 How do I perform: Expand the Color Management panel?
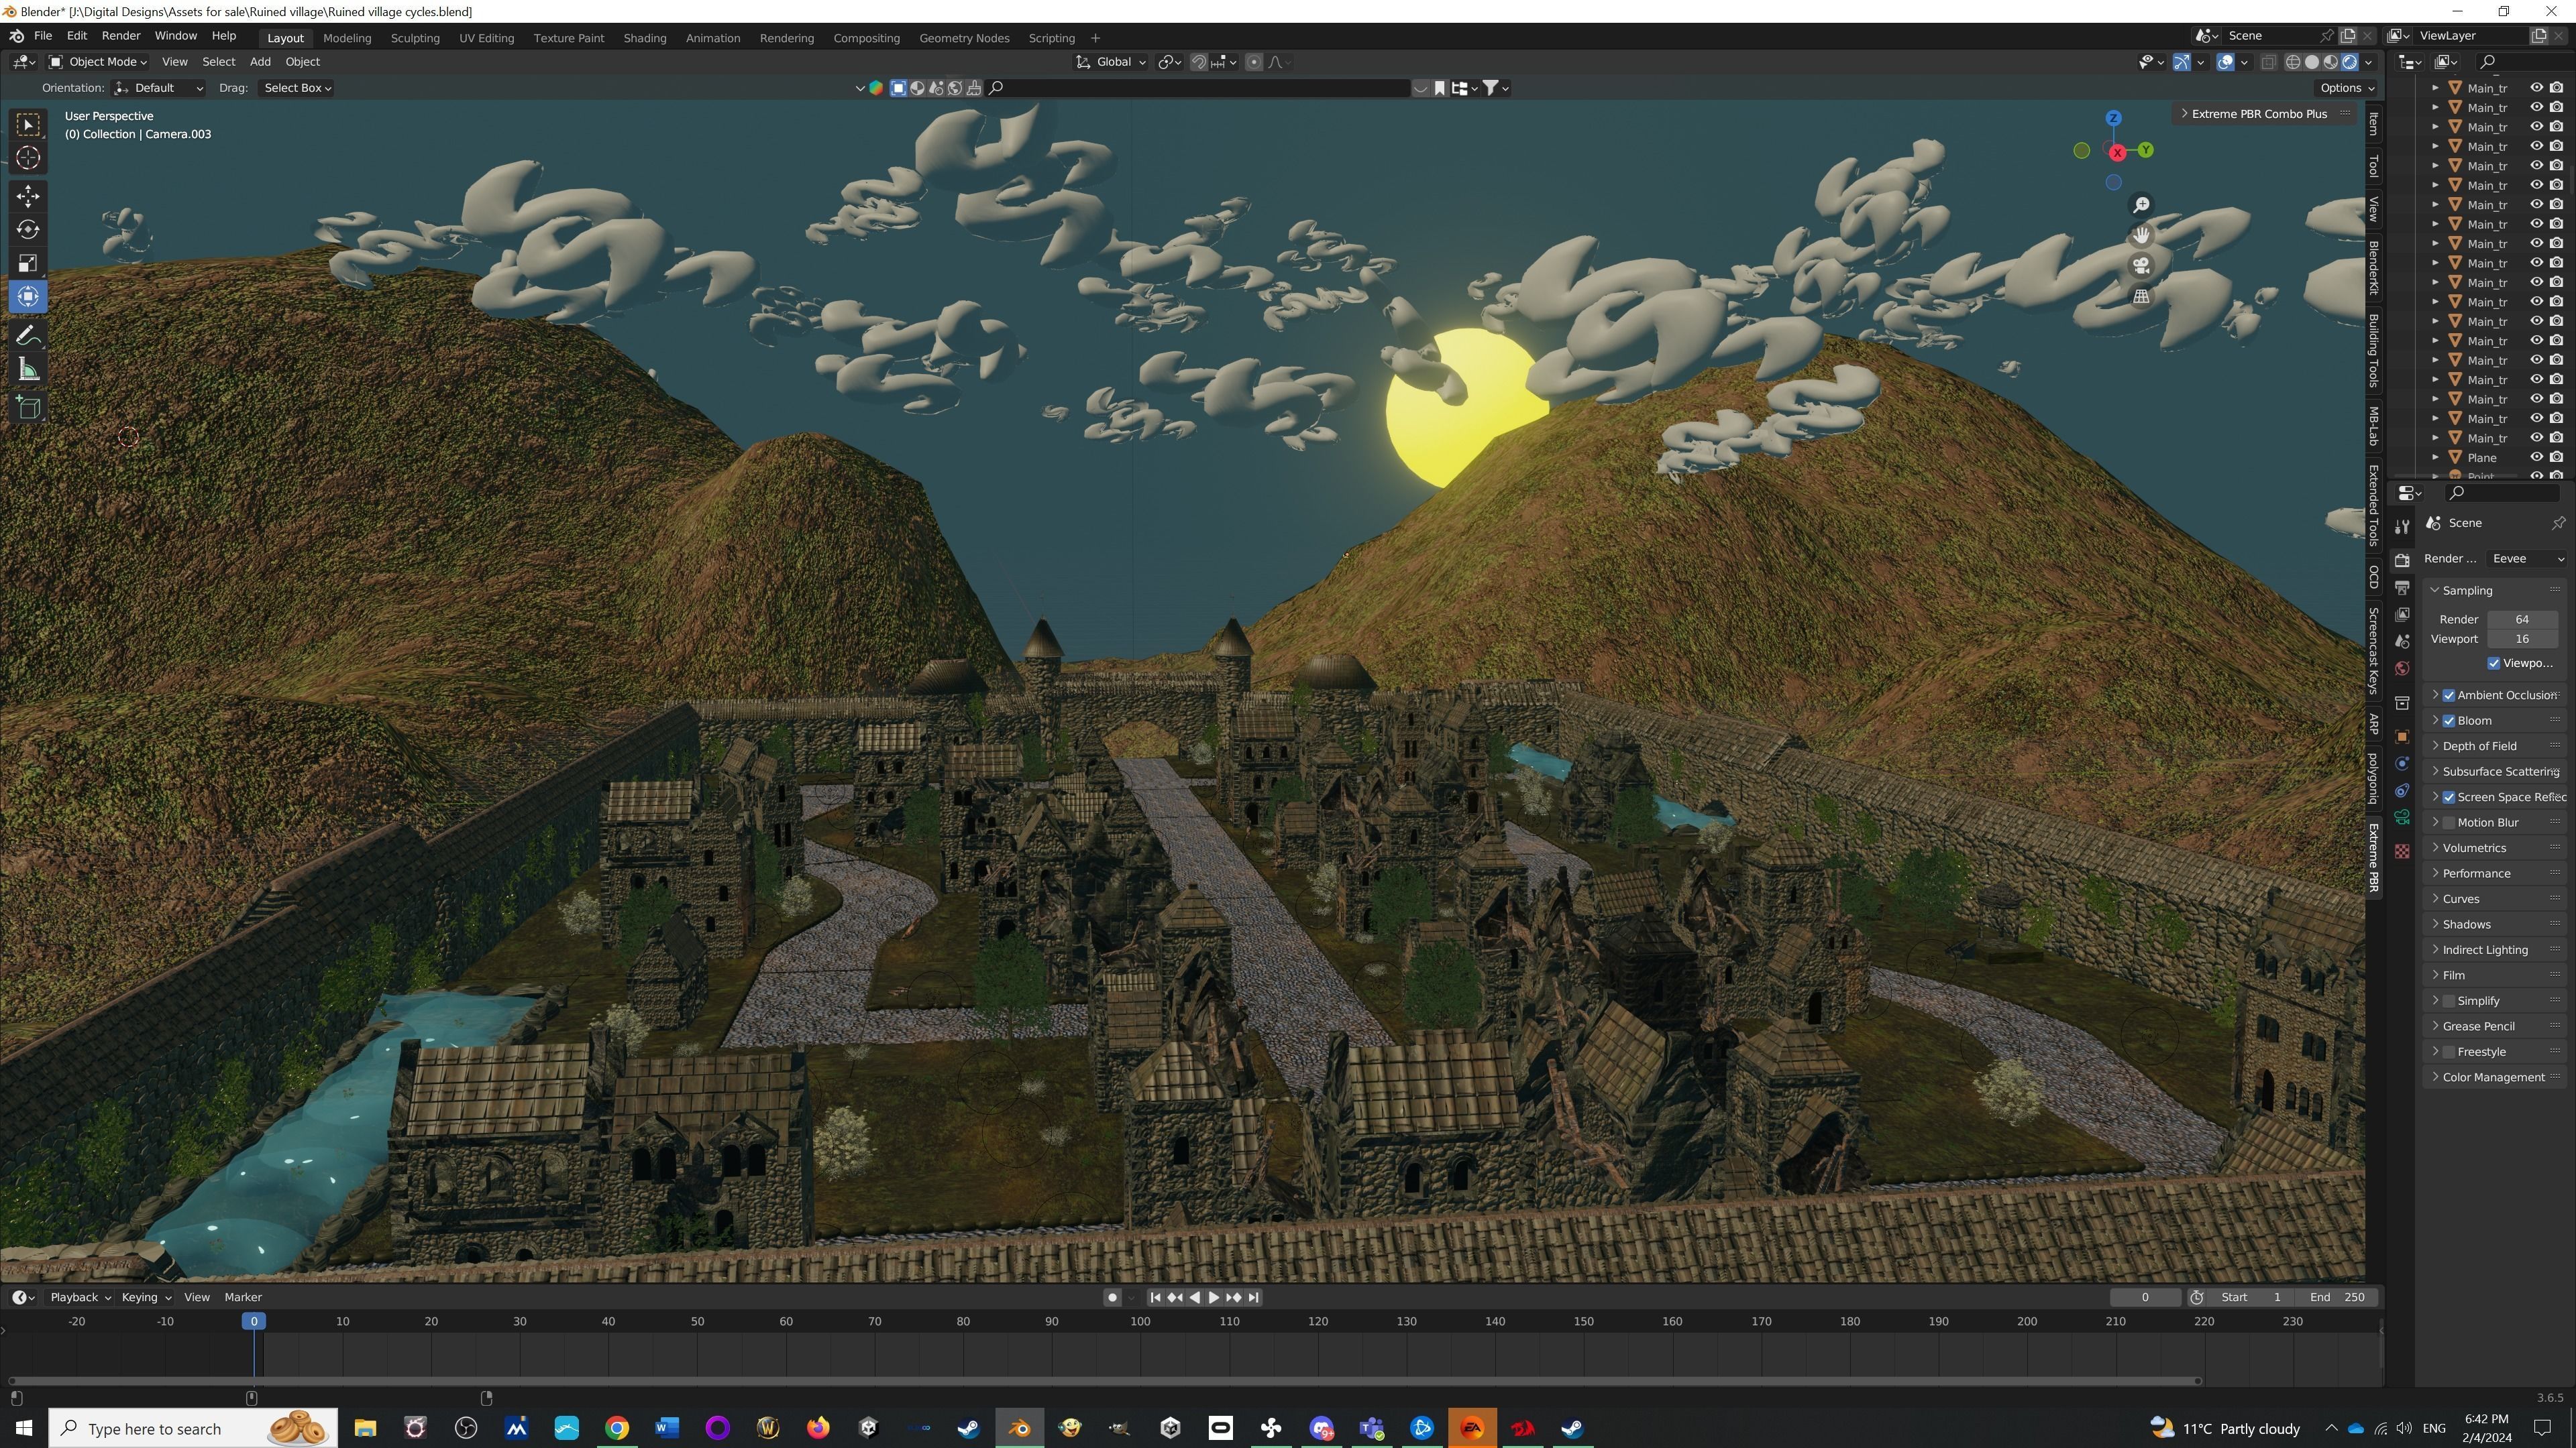click(2496, 1077)
